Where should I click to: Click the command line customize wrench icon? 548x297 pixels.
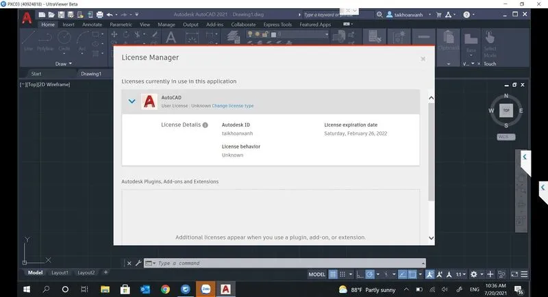coord(138,263)
